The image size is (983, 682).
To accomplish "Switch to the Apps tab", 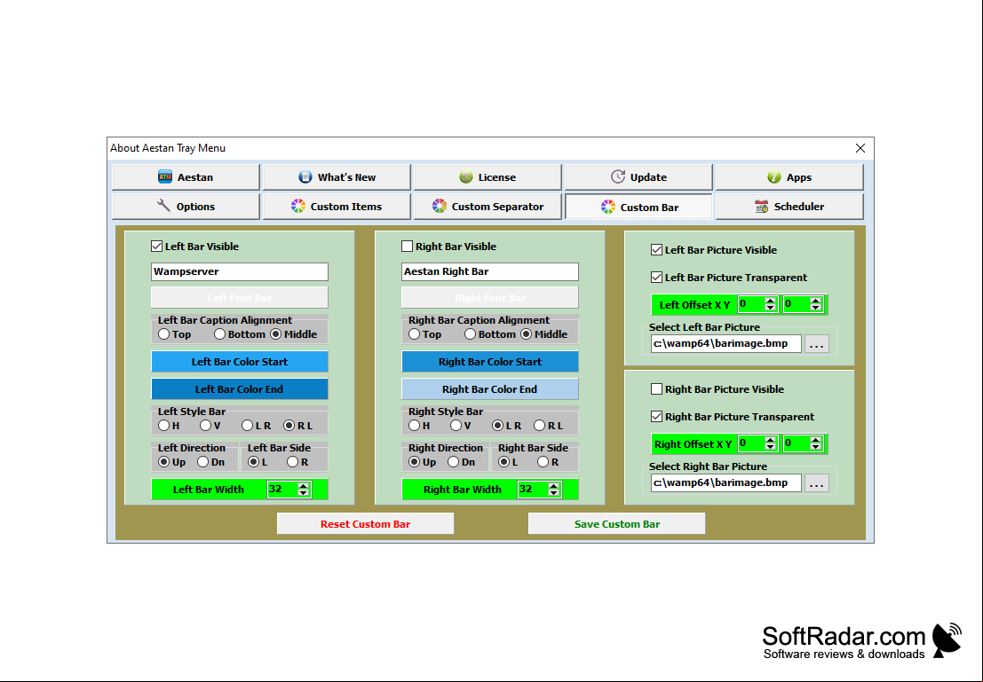I will tap(790, 177).
